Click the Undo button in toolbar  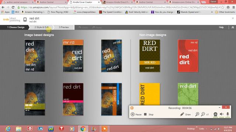coord(83,27)
